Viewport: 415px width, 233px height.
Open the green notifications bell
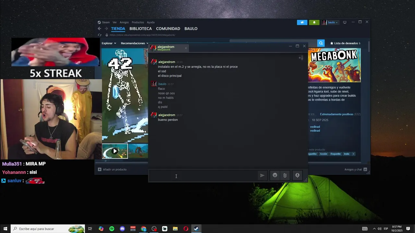(x=314, y=22)
